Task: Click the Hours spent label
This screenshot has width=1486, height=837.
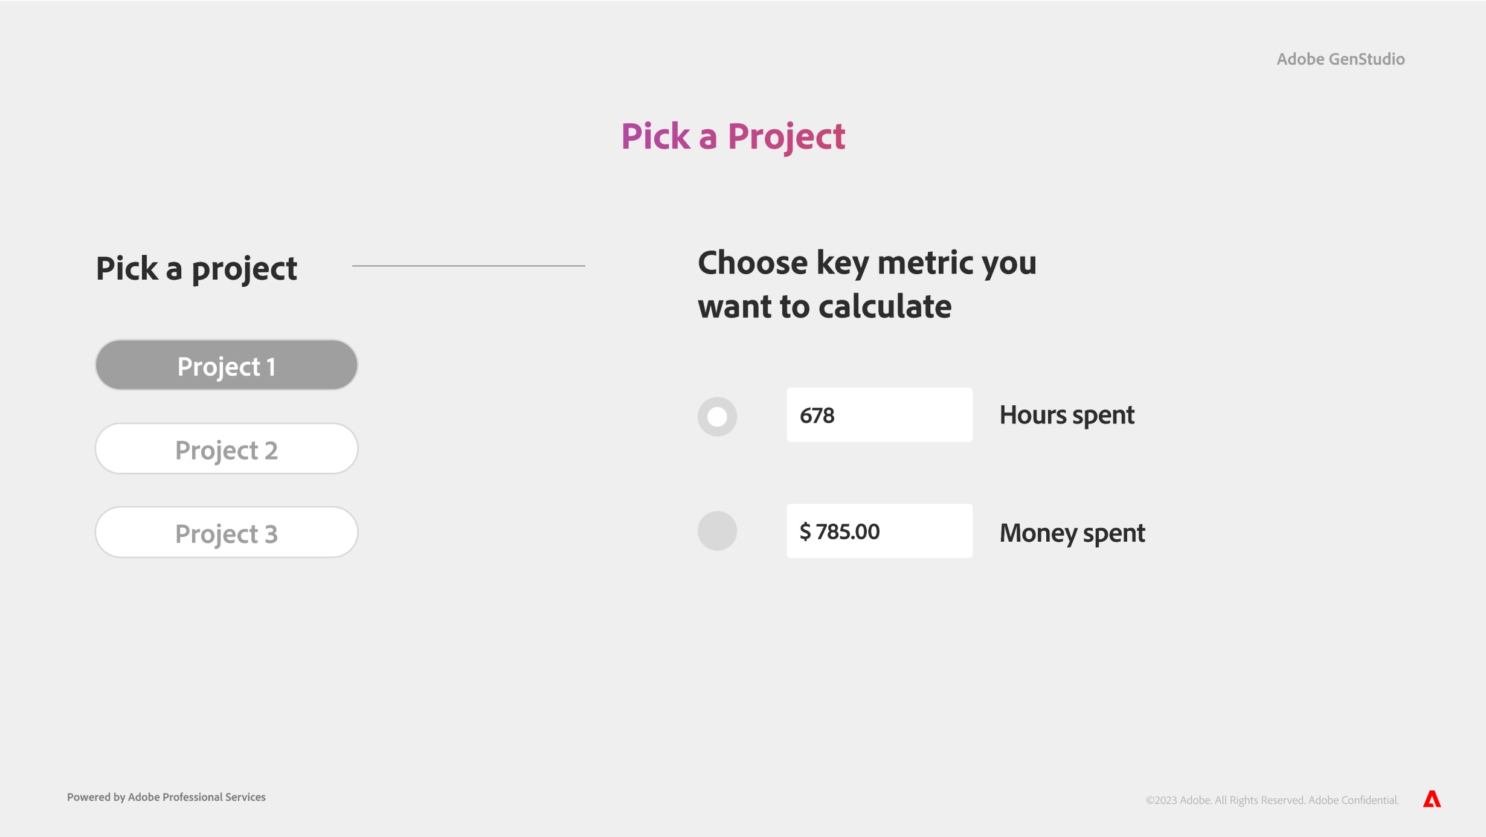Action: click(x=1067, y=415)
